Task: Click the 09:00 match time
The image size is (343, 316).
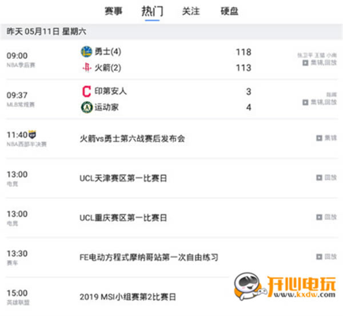Action: click(x=17, y=55)
